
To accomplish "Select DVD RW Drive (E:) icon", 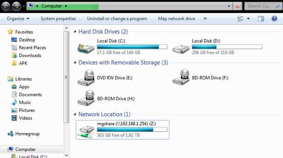I will 86,78.
